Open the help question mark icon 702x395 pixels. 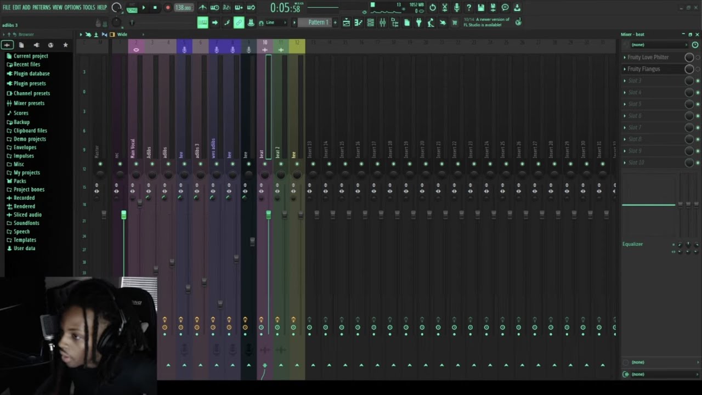(469, 8)
